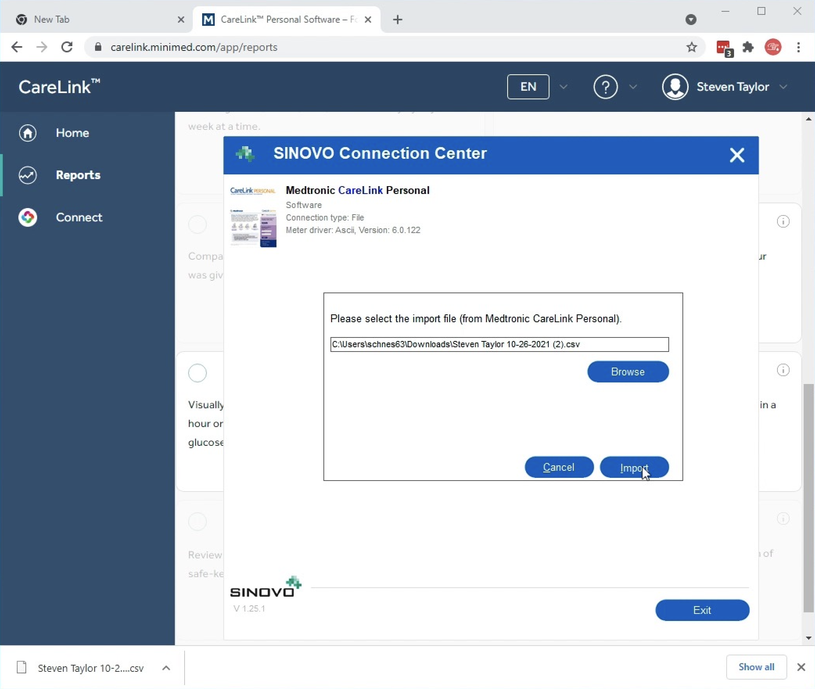Viewport: 815px width, 689px height.
Task: Select the EN language button
Action: (x=528, y=86)
